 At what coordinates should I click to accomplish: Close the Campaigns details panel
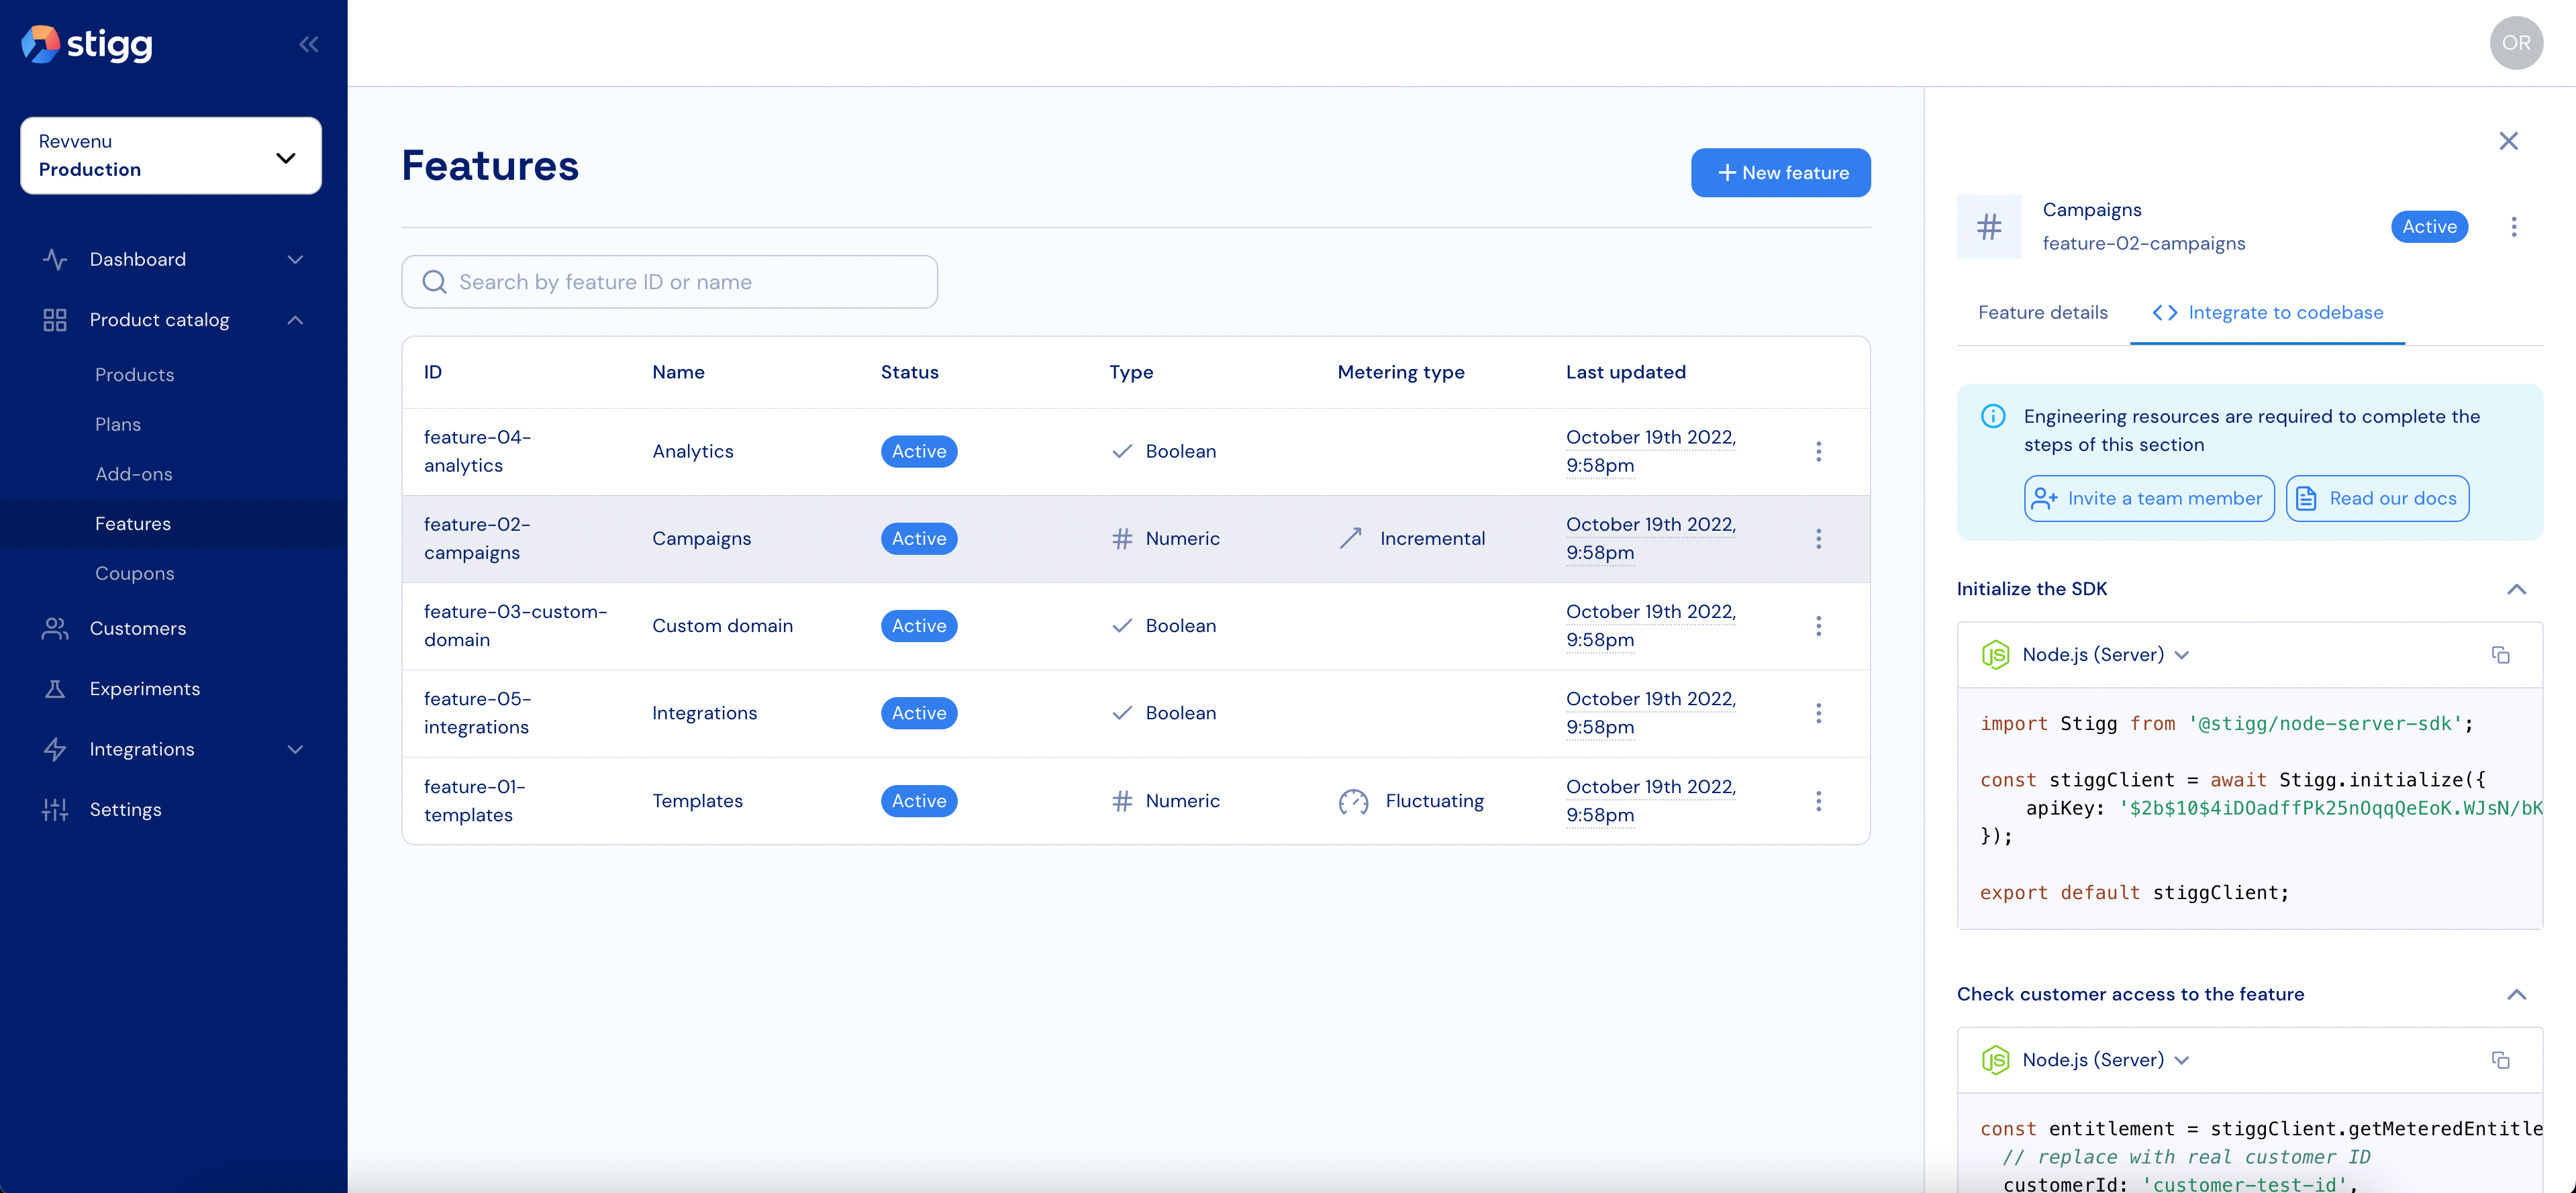2508,141
